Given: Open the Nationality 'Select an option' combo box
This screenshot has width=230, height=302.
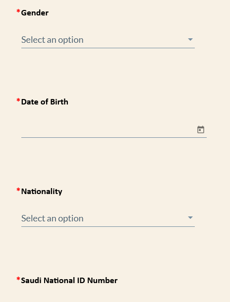Looking at the screenshot, I should pyautogui.click(x=108, y=218).
